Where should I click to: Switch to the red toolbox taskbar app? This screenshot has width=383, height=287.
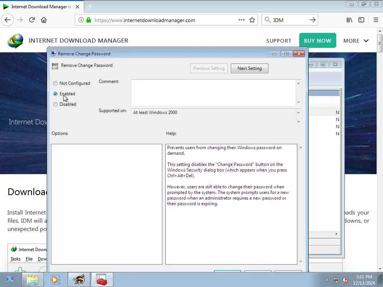pos(102,280)
